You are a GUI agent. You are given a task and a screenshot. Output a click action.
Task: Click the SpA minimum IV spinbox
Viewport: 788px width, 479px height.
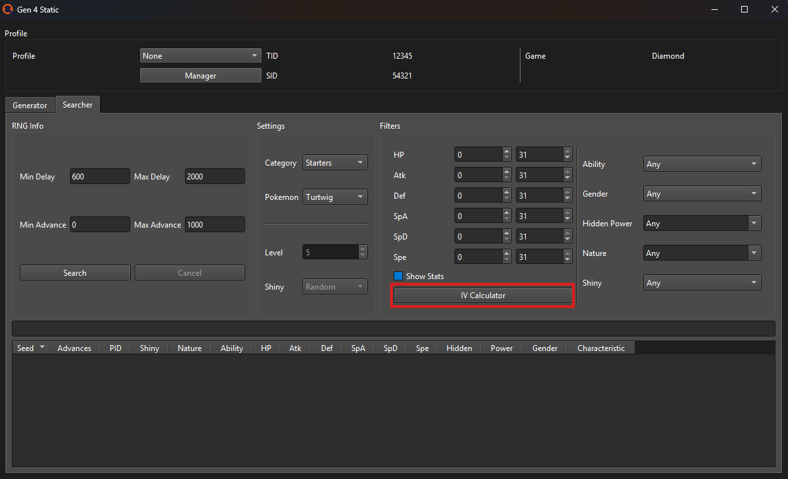pyautogui.click(x=482, y=216)
